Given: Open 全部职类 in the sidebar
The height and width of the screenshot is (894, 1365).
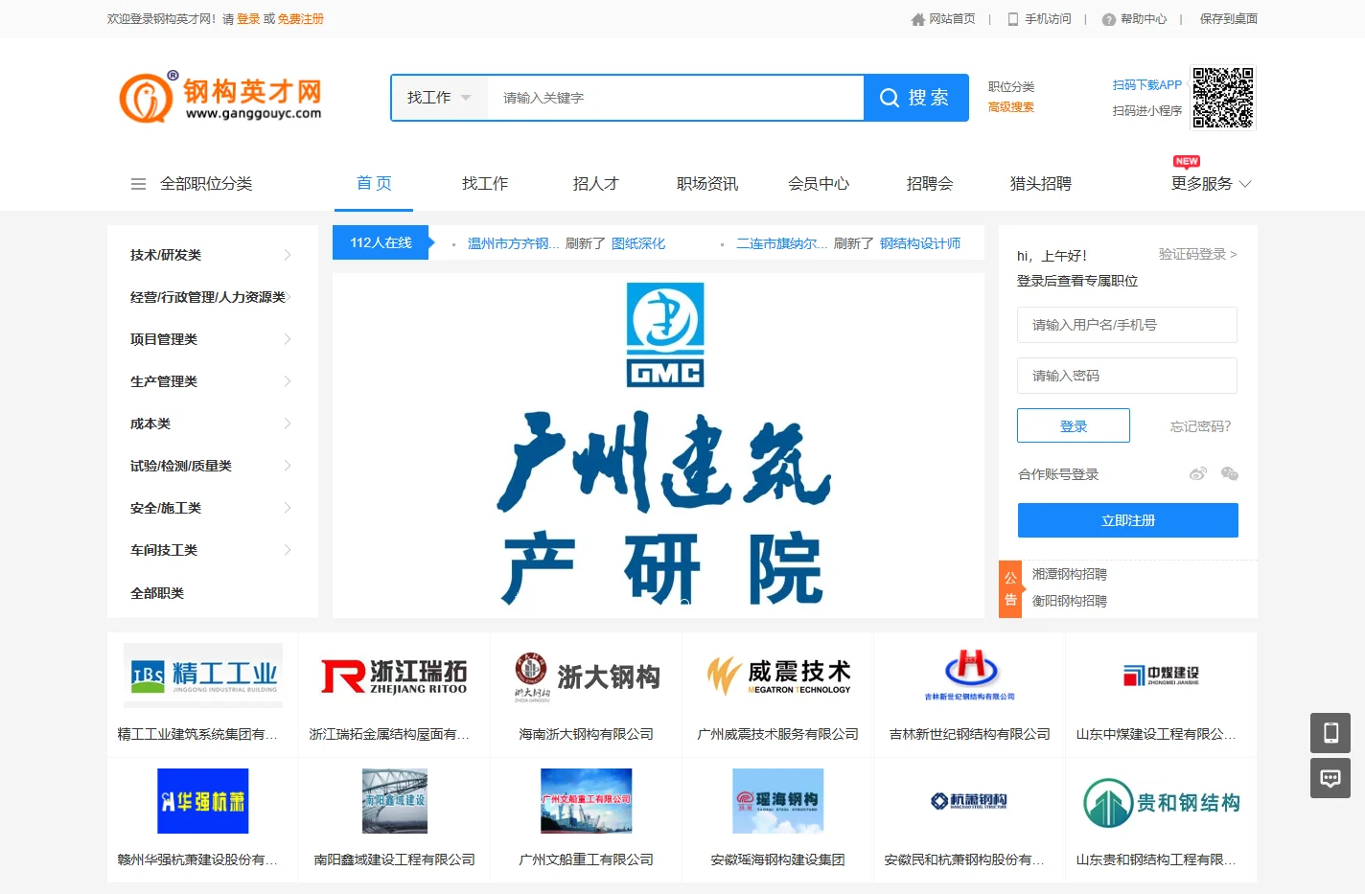Looking at the screenshot, I should click(x=157, y=593).
